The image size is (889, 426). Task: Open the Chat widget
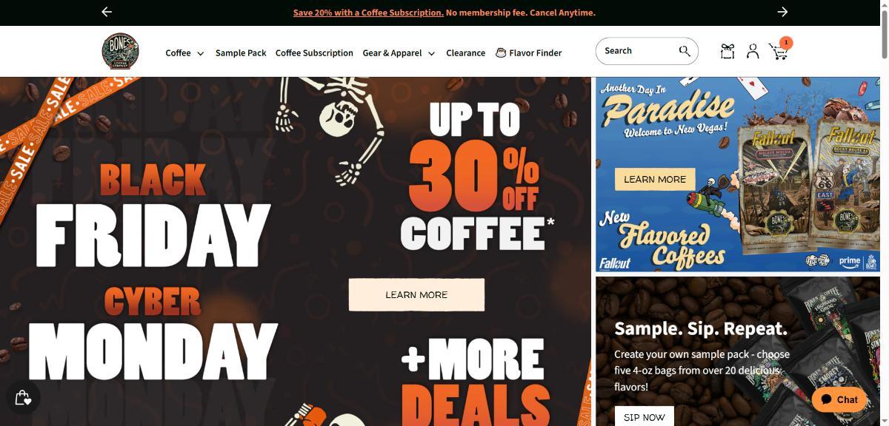[x=839, y=399]
